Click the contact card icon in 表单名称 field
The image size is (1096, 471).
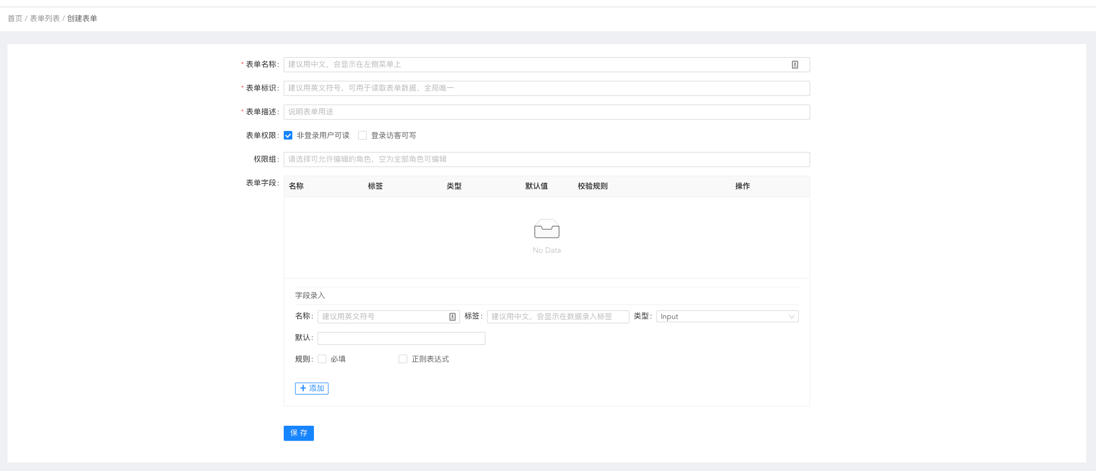794,65
